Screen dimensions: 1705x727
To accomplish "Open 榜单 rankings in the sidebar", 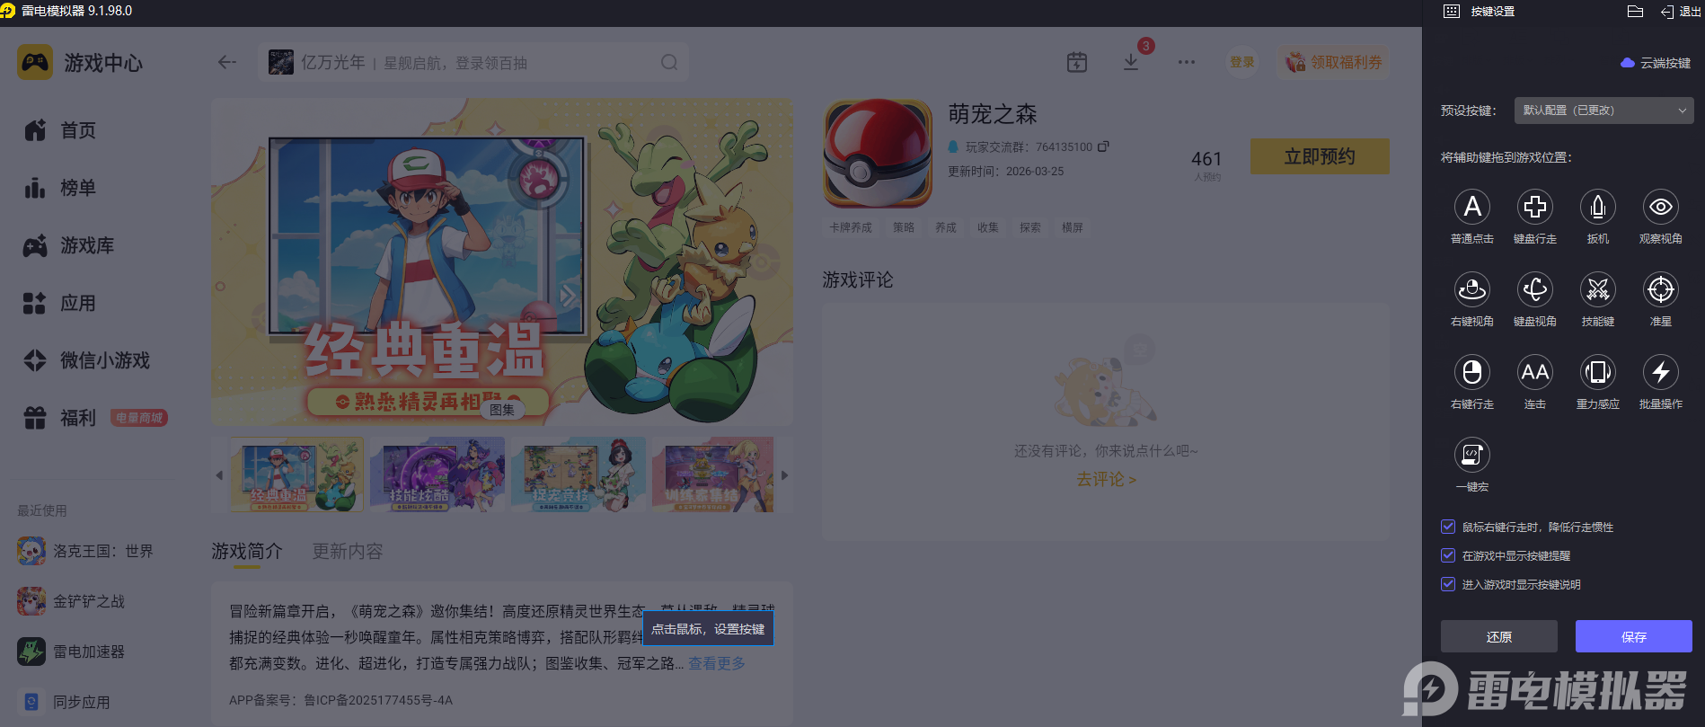I will click(60, 188).
